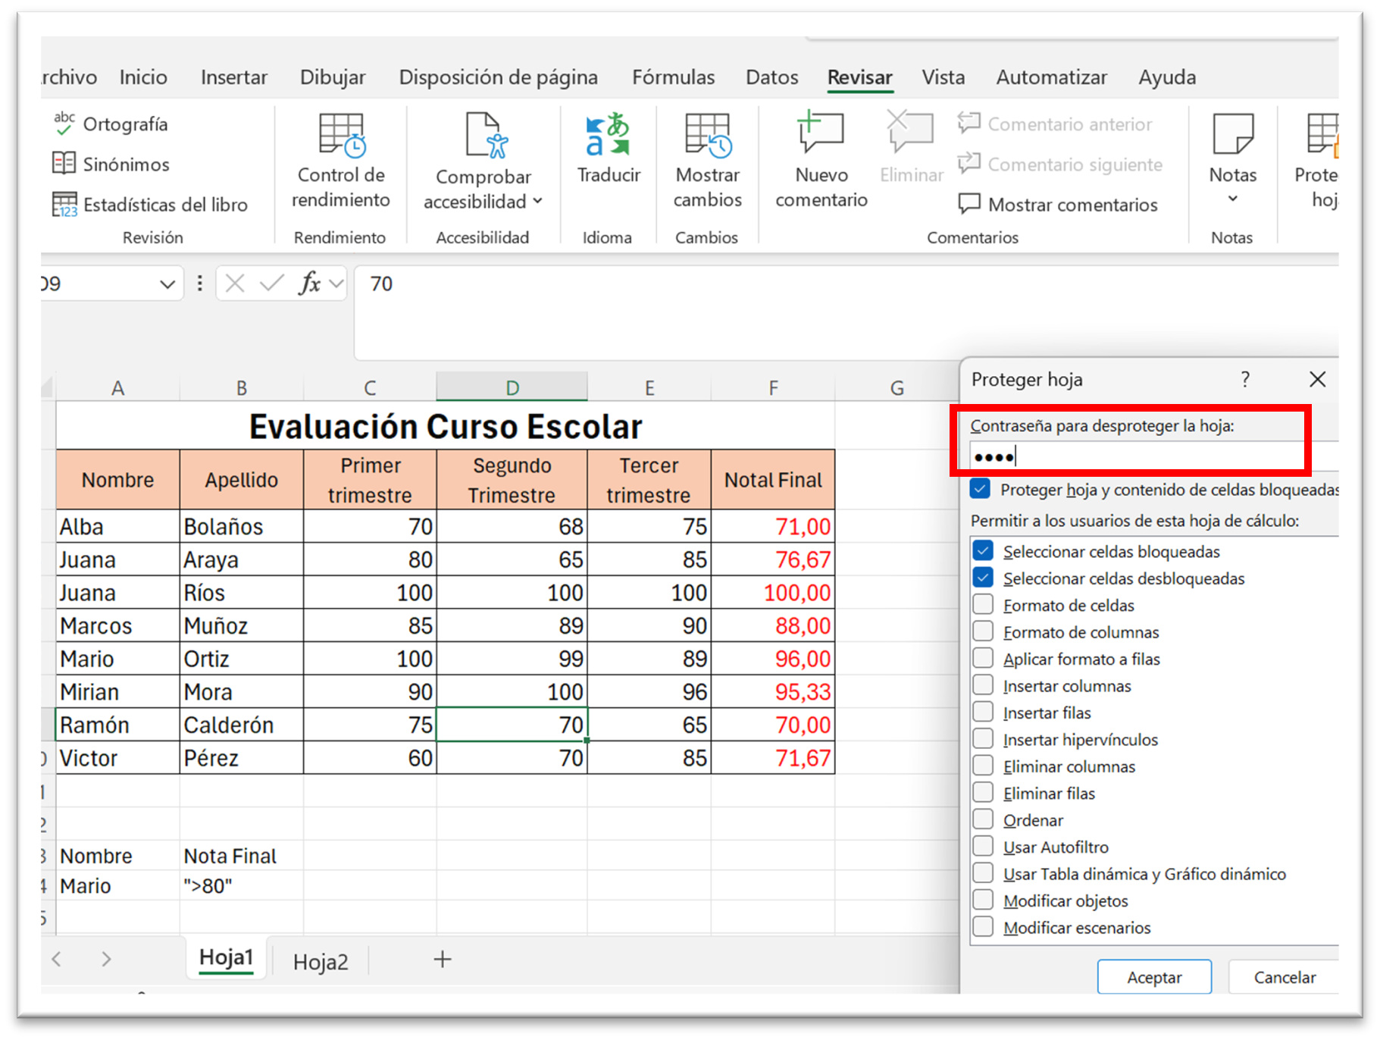Screen dimensions: 1380x1040
Task: Expand the Name Box dropdown arrow
Action: pos(167,284)
